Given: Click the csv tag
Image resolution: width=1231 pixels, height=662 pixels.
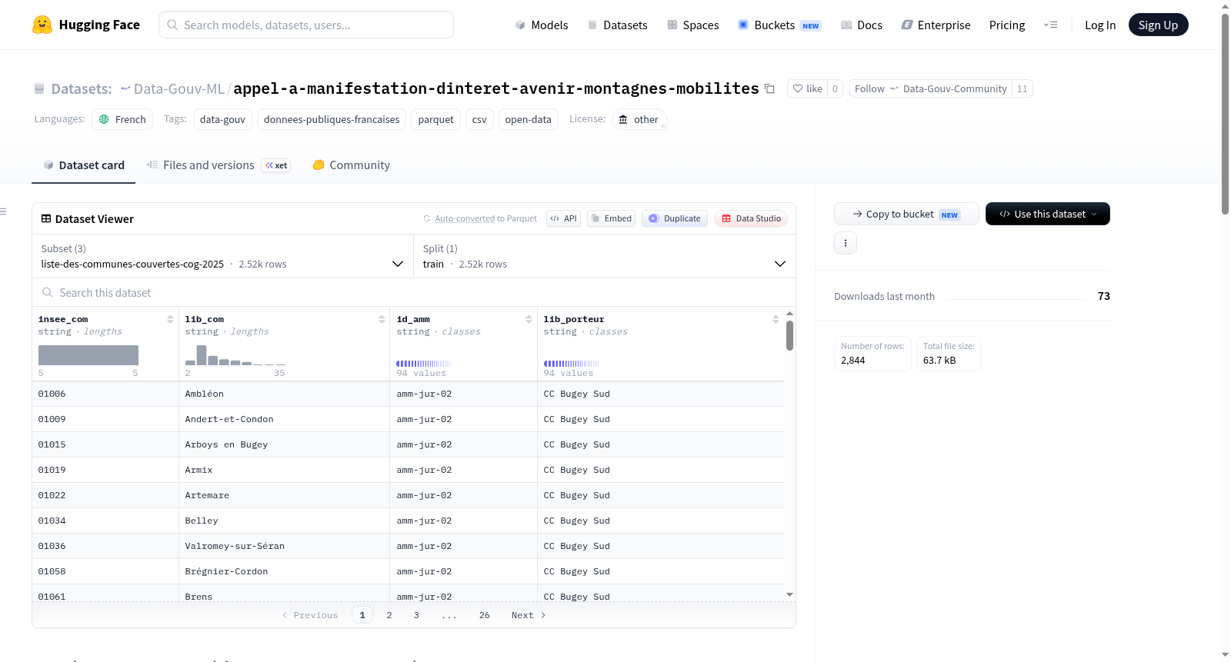Looking at the screenshot, I should [x=479, y=119].
